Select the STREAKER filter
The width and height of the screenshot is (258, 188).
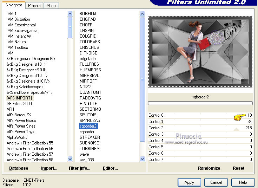(90, 137)
